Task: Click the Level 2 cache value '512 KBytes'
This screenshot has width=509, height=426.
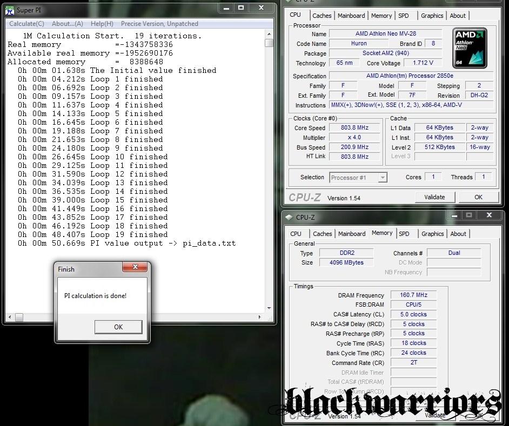Action: point(439,147)
